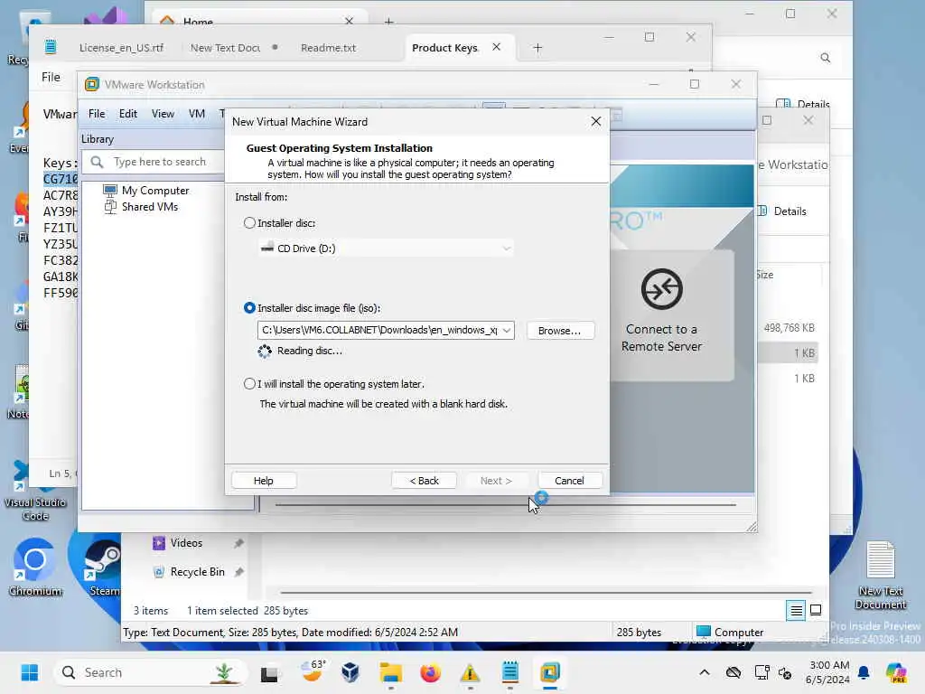The image size is (925, 694).
Task: Click the Browse... button for the ISO
Action: tap(559, 331)
